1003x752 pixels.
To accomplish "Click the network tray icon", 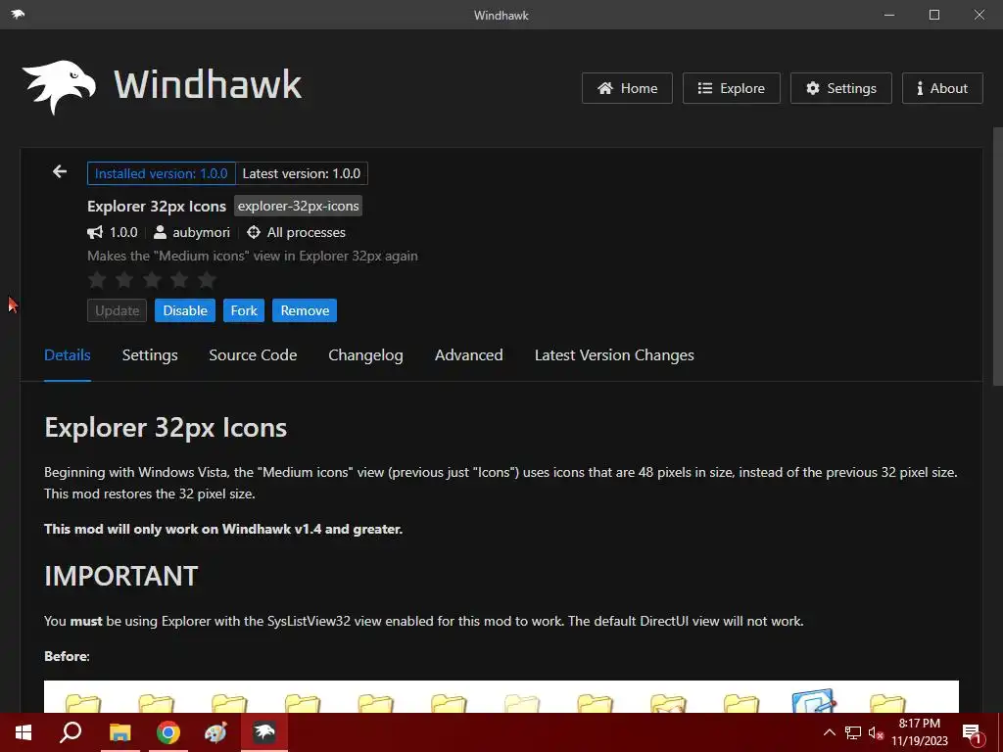I will [x=853, y=732].
